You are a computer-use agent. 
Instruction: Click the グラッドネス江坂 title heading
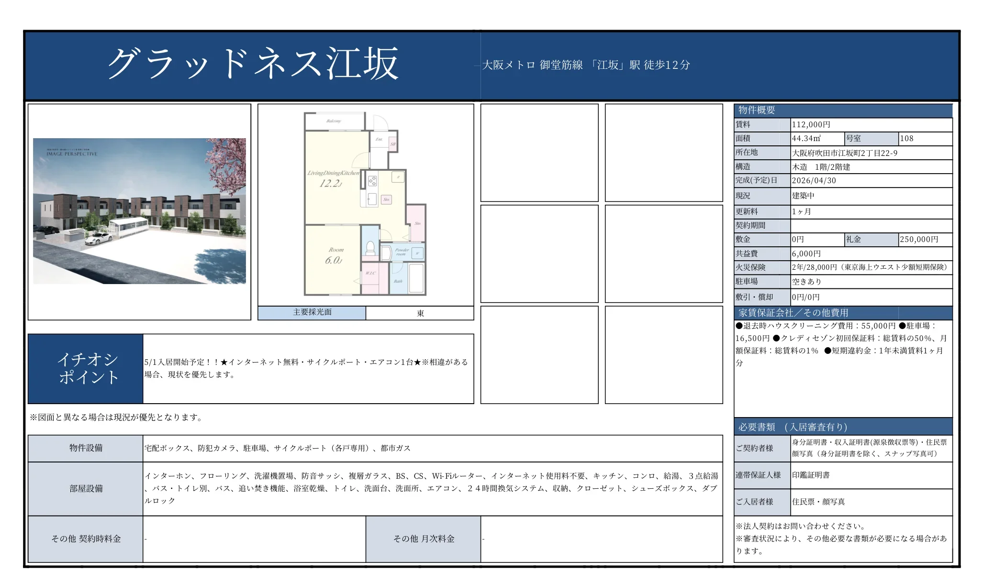[252, 64]
